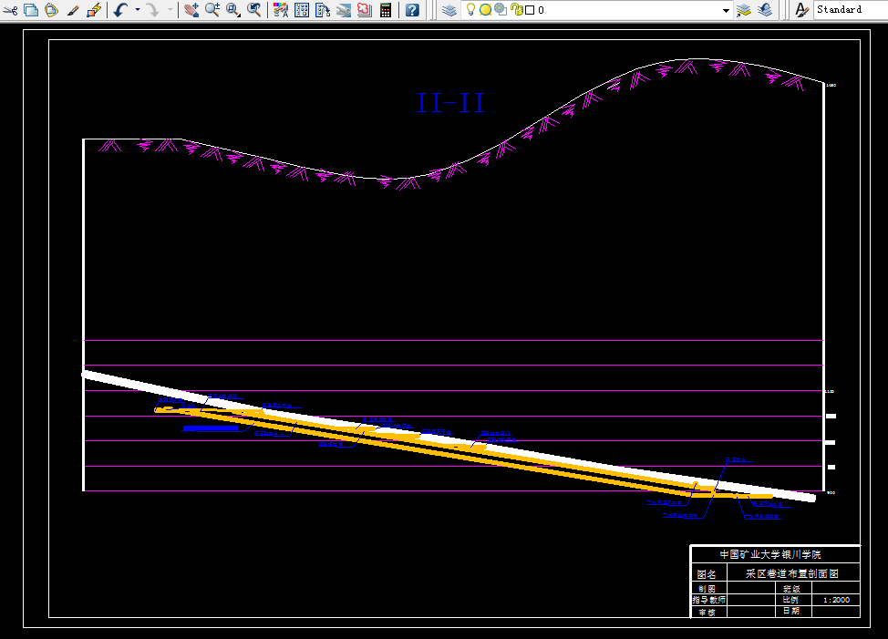This screenshot has width=888, height=639.
Task: Open the Sheet Set Manager icon
Action: [344, 10]
